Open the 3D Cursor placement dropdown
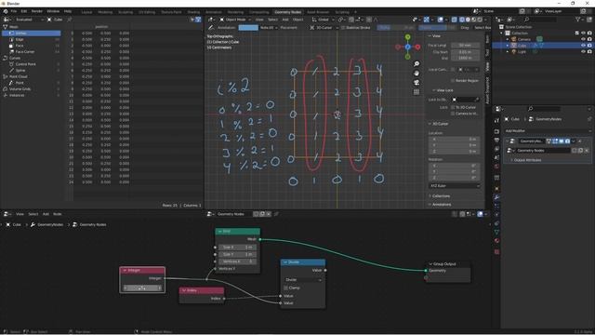The image size is (595, 335). [324, 28]
